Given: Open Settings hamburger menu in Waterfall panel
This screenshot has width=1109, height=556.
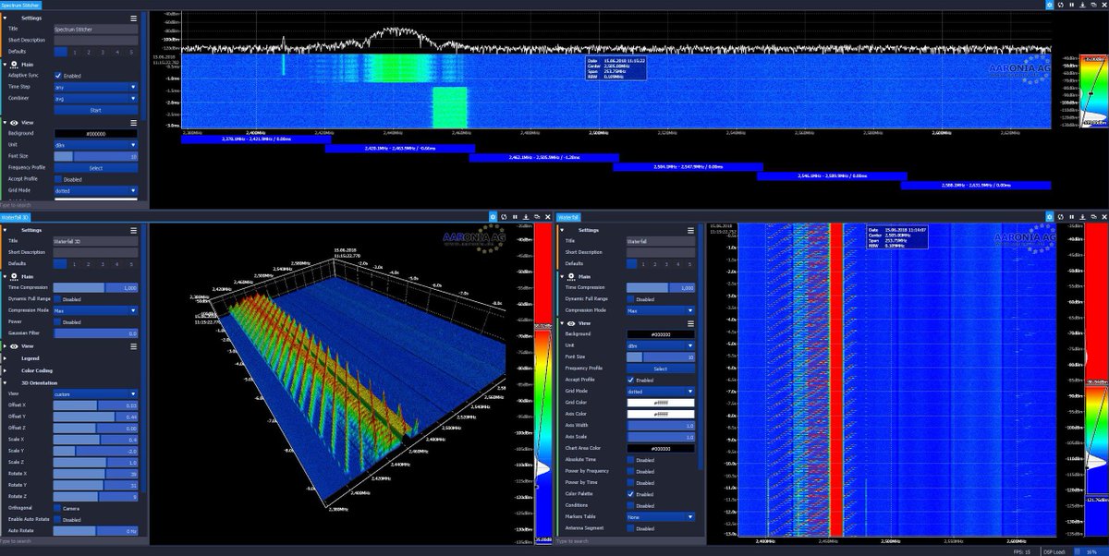Looking at the screenshot, I should click(x=691, y=230).
